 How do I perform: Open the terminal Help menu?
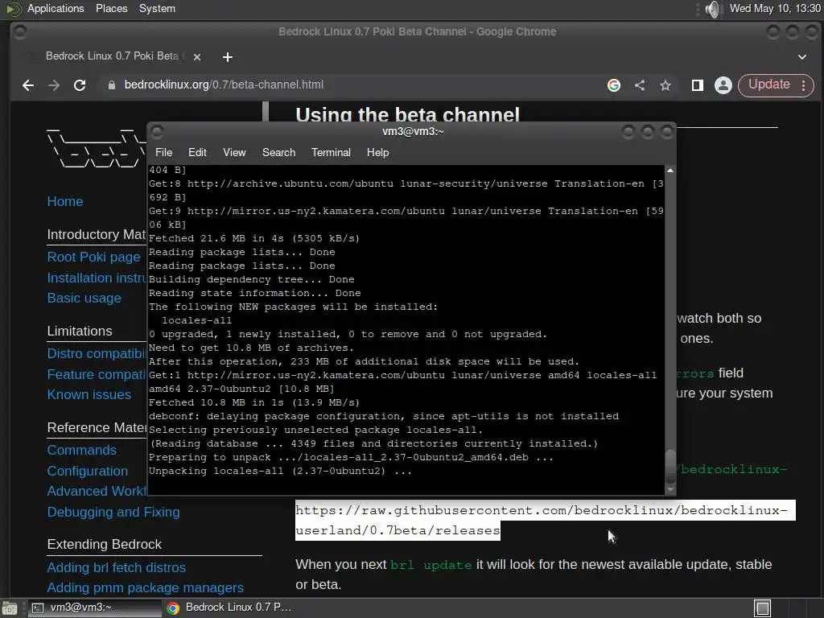377,152
